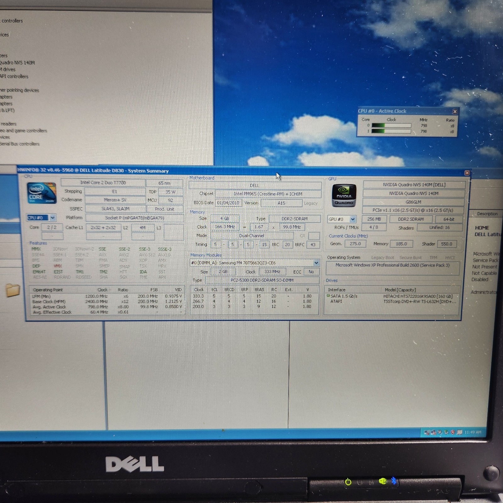The image size is (503, 503).
Task: Click the wireless network tray icon
Action: pyautogui.click(x=427, y=433)
